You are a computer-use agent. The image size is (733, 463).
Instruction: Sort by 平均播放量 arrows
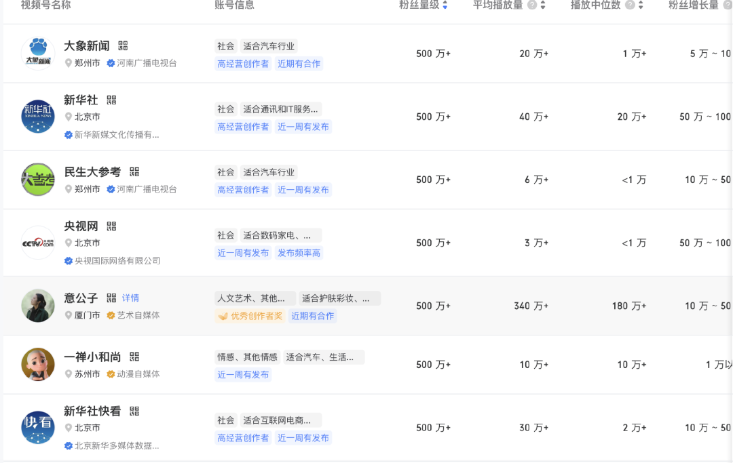coord(543,5)
